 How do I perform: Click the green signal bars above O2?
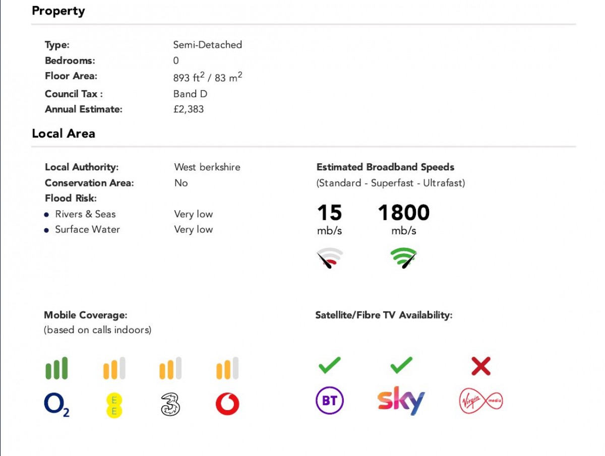(56, 368)
